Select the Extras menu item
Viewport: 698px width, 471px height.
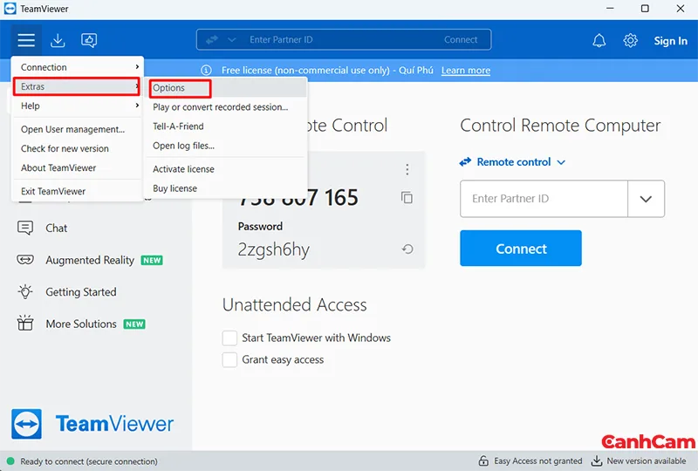click(77, 86)
